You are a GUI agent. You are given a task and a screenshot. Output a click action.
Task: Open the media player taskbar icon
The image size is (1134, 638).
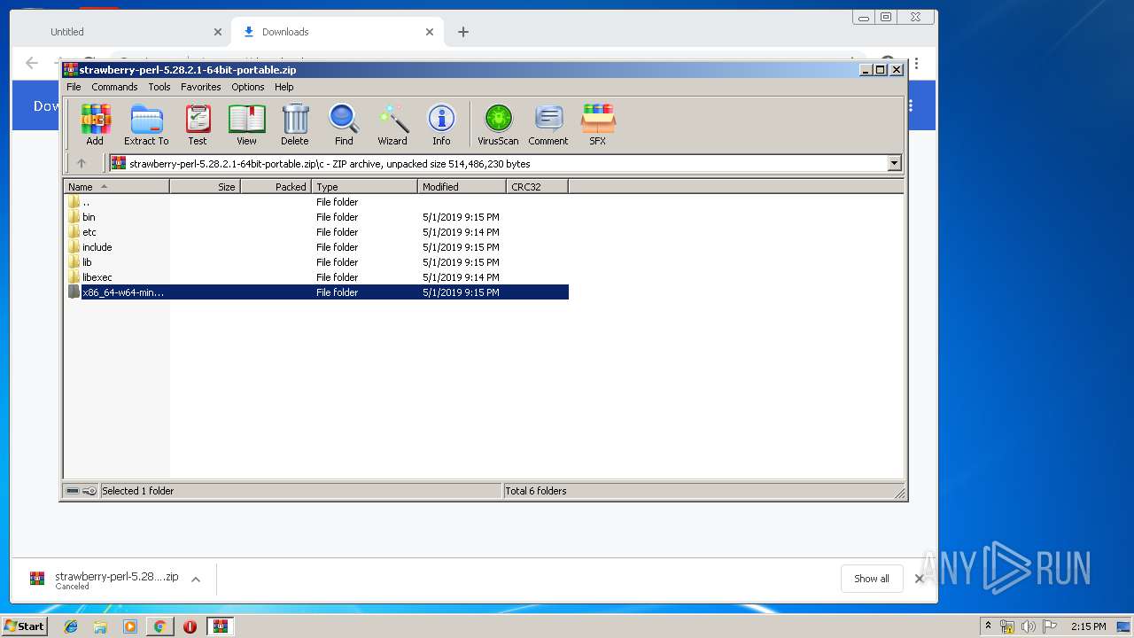tap(130, 626)
